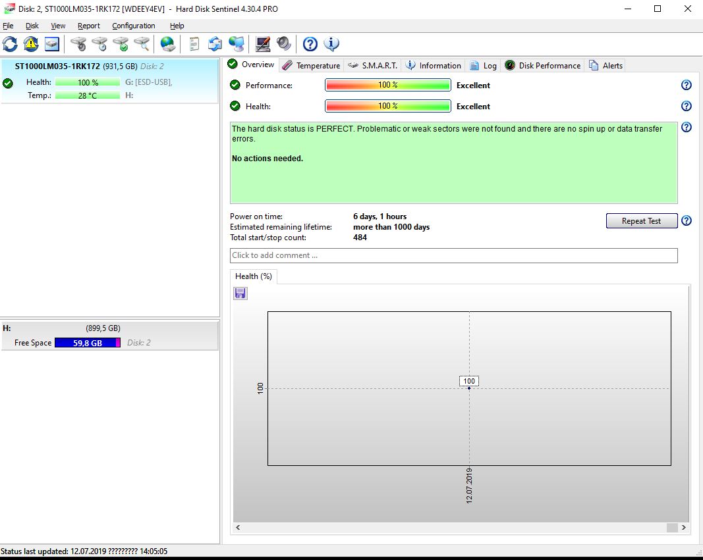Save the health graph with floppy icon
Image resolution: width=703 pixels, height=560 pixels.
pos(240,293)
